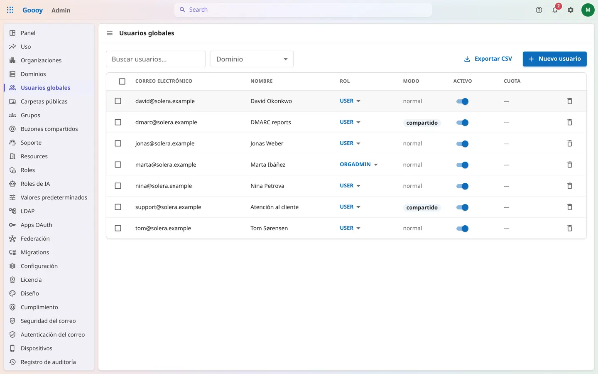Go to Roles in sidebar
This screenshot has width=598, height=374.
point(49,170)
